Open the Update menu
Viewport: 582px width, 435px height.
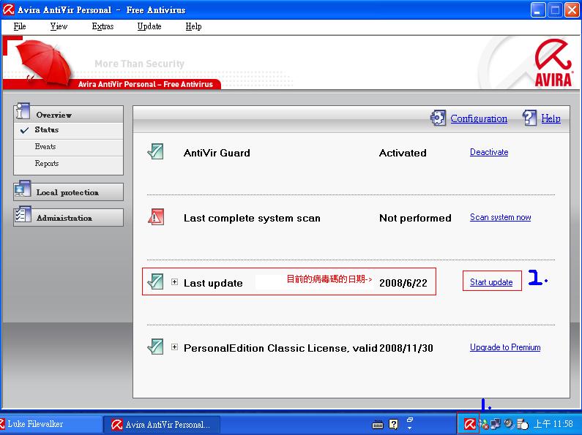149,26
